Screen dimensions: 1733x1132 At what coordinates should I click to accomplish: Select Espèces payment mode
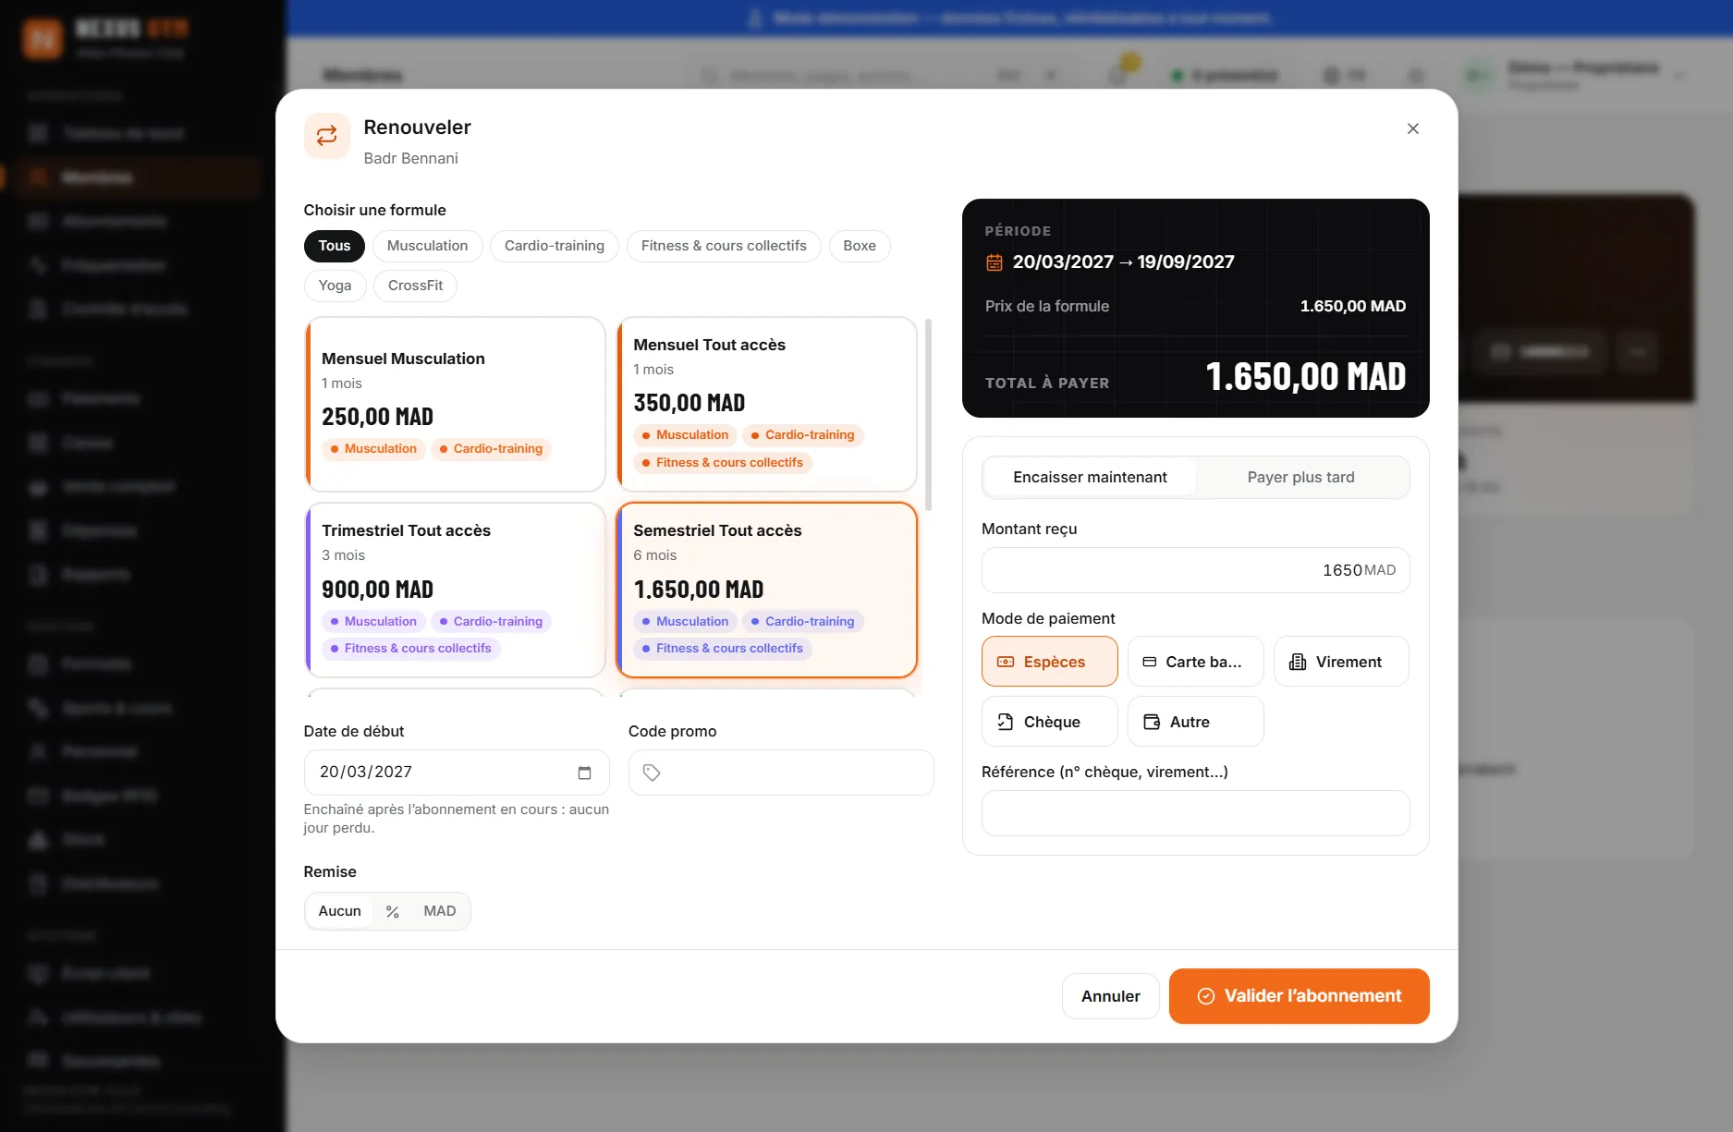[x=1049, y=662]
